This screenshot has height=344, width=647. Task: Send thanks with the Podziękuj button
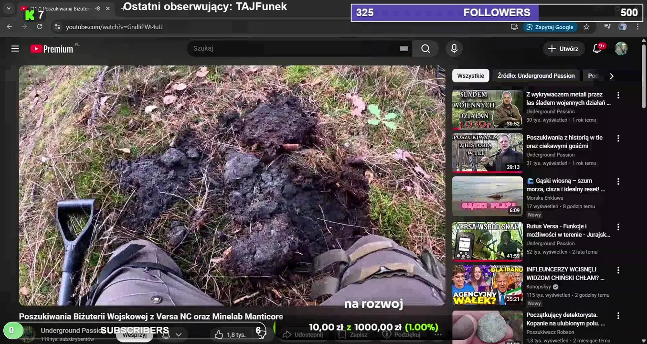403,334
